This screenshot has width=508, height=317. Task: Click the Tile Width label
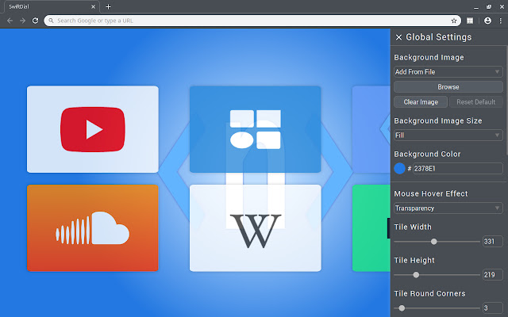[413, 227]
